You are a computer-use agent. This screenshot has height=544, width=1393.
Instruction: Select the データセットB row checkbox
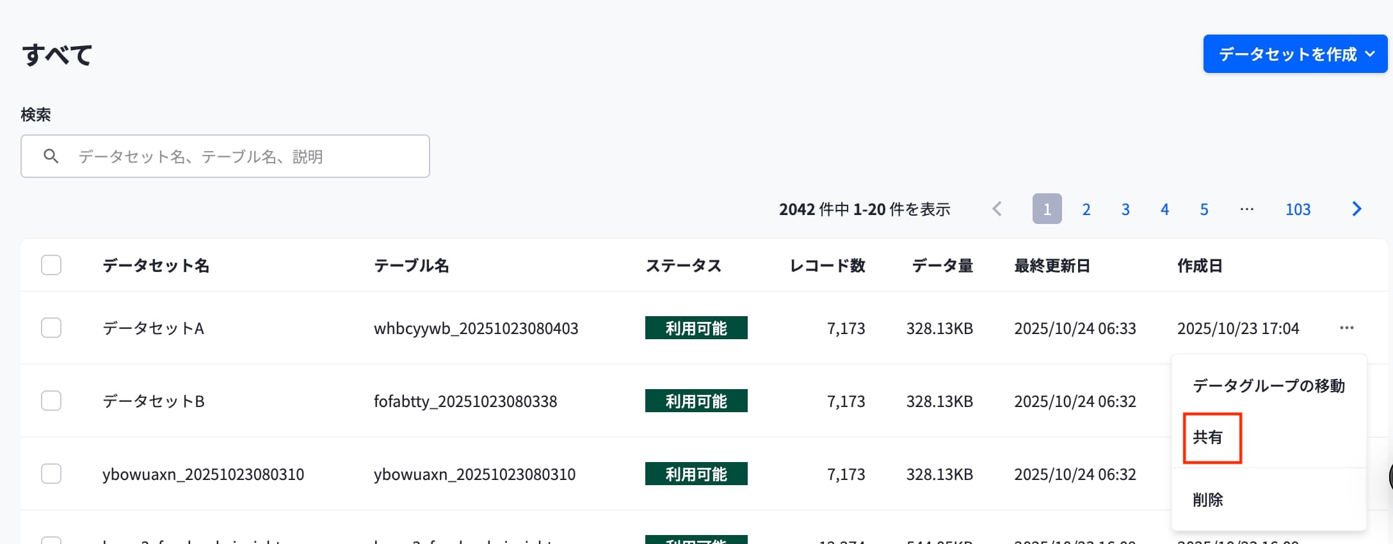tap(51, 401)
